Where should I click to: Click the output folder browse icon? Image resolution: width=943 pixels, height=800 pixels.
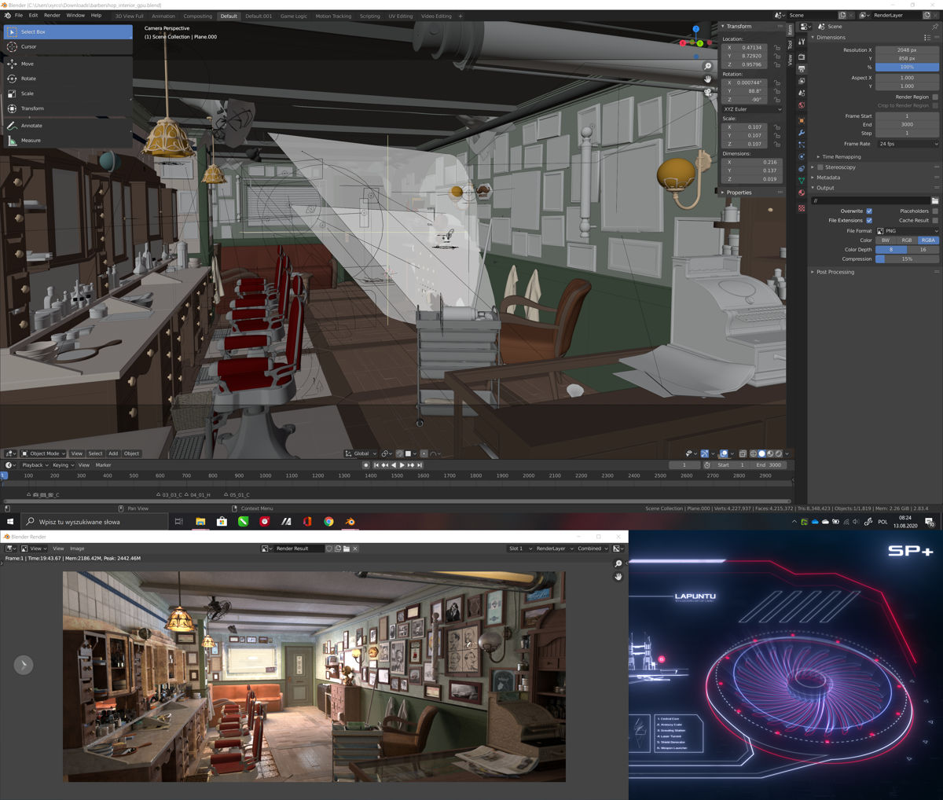(934, 200)
